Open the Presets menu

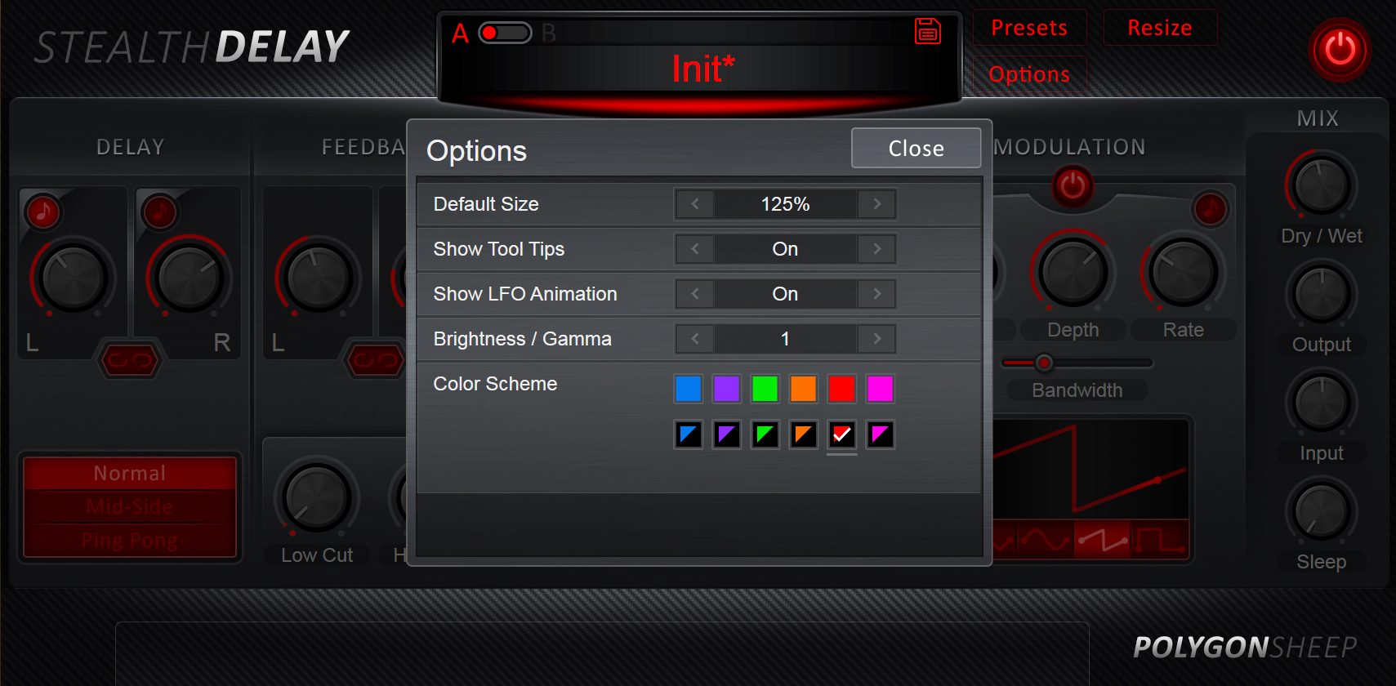[1028, 28]
